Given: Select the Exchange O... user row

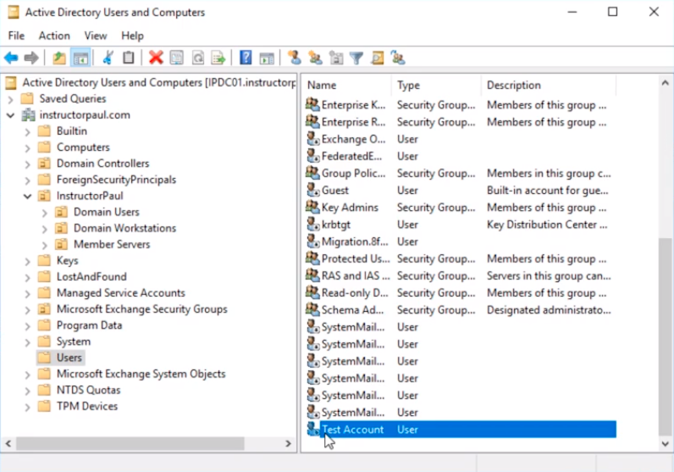Looking at the screenshot, I should (x=461, y=139).
